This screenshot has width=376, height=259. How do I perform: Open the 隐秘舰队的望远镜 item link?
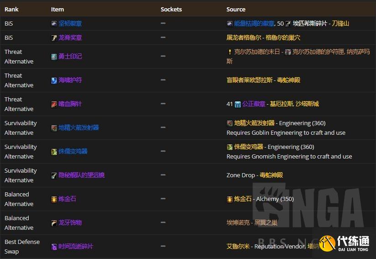coord(82,175)
